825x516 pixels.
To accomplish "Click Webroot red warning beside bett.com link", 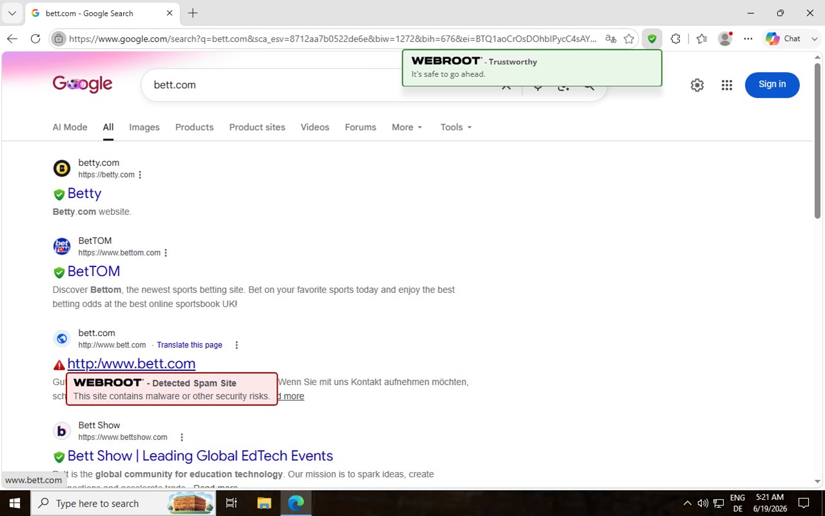I will [59, 365].
